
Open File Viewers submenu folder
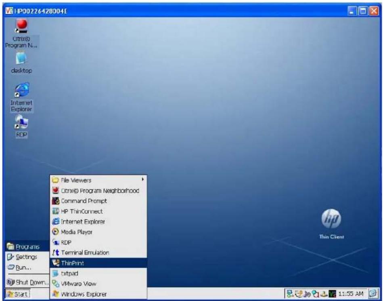pos(98,180)
